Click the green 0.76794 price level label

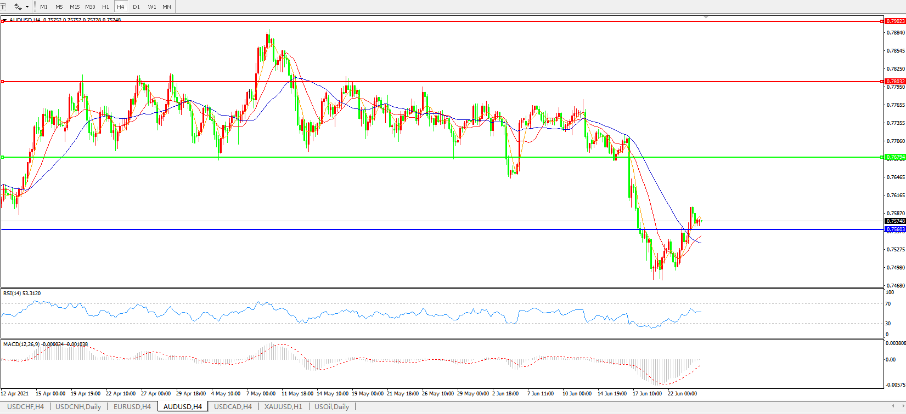[x=895, y=157]
